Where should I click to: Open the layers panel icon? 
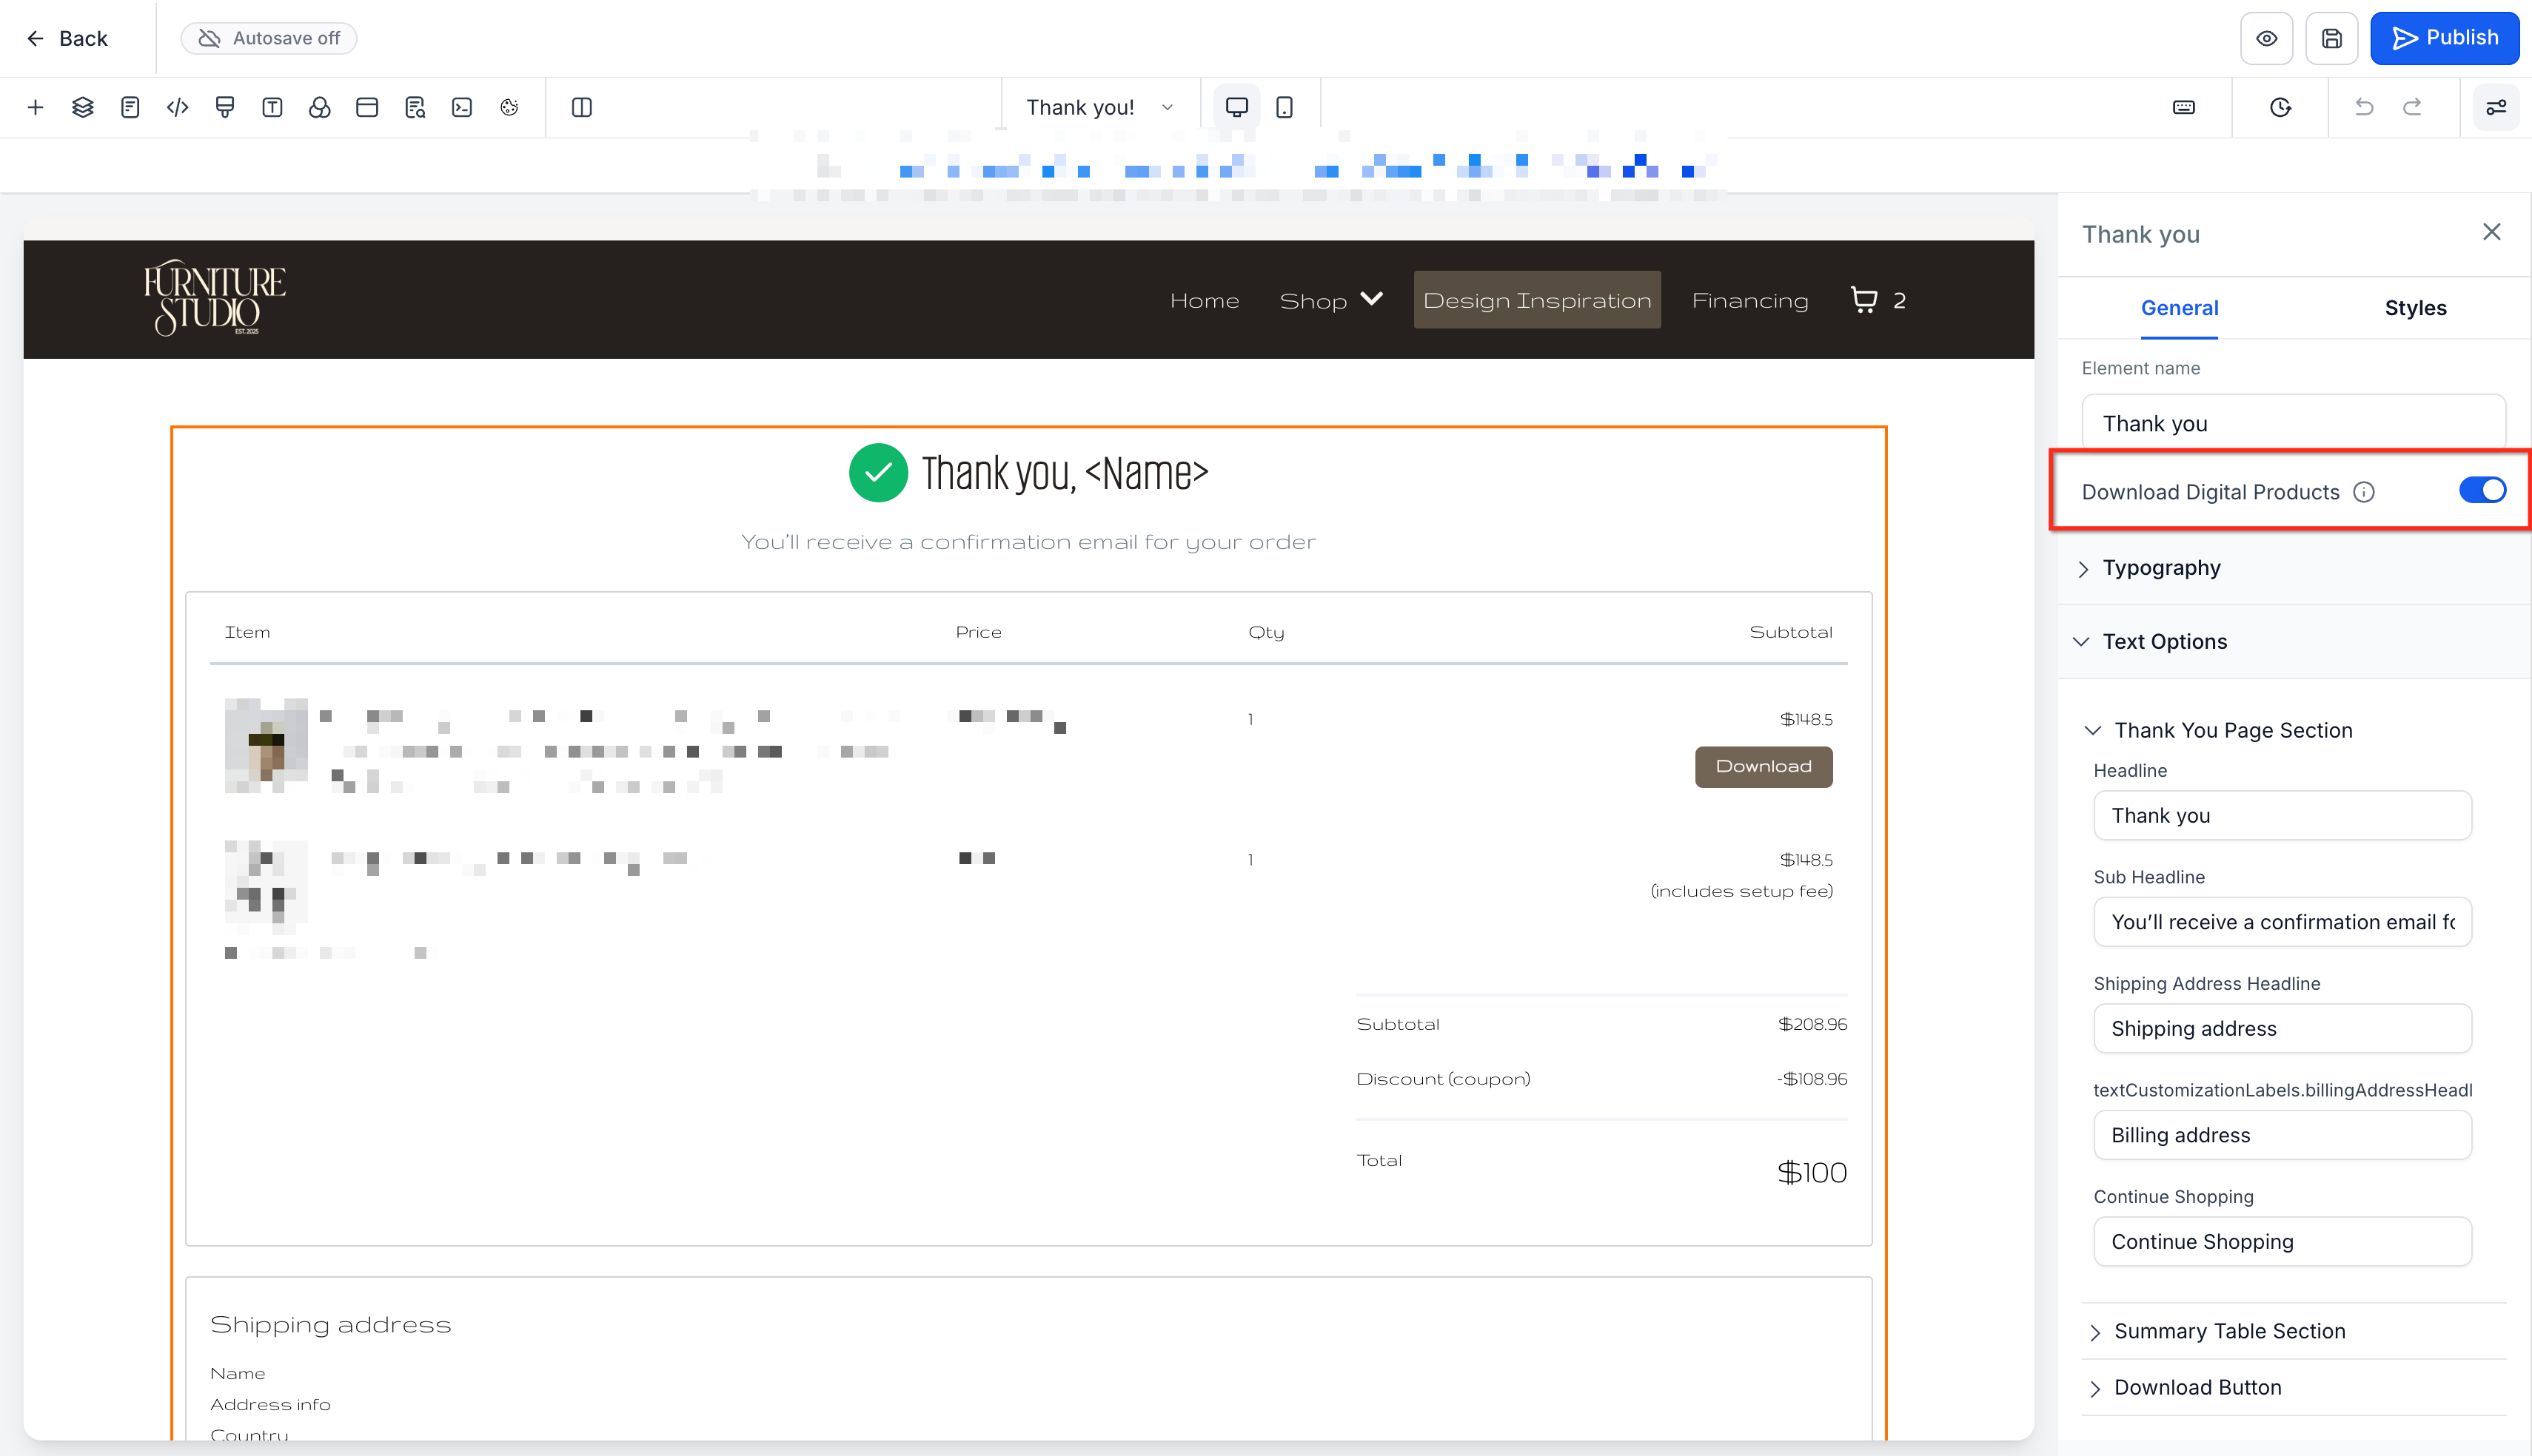coord(83,107)
